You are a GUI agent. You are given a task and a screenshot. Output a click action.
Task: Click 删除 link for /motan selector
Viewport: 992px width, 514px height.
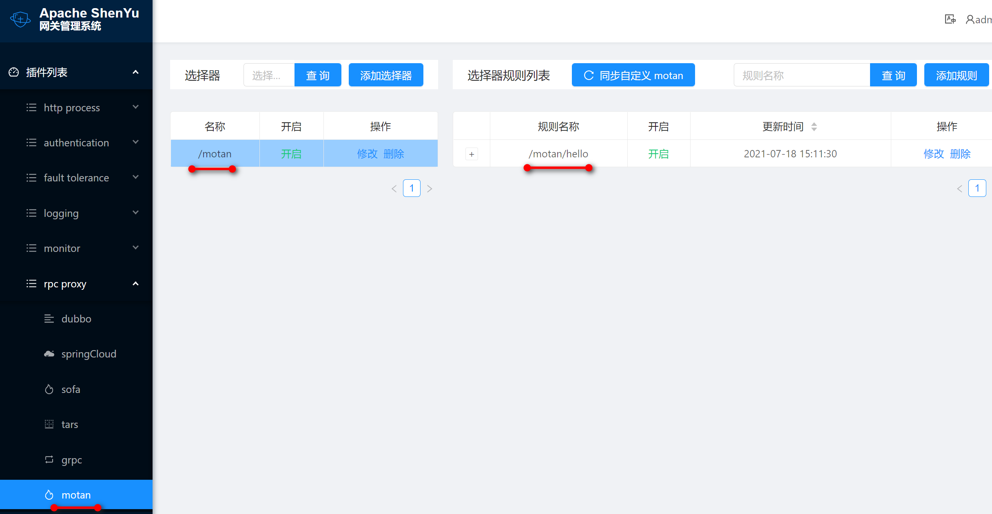click(x=394, y=154)
